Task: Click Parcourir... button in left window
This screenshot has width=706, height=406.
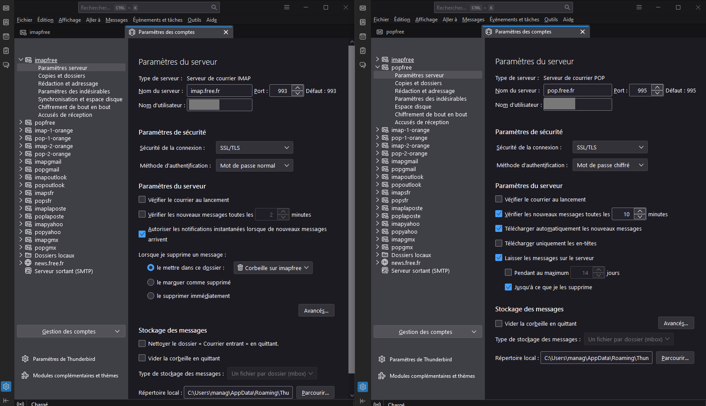Action: point(315,393)
